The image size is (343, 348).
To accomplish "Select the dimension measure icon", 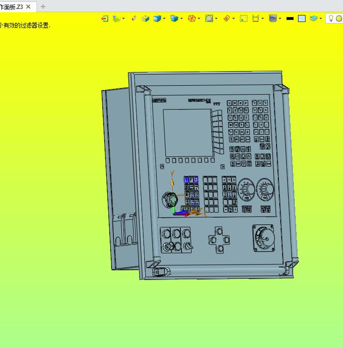I will point(255,18).
